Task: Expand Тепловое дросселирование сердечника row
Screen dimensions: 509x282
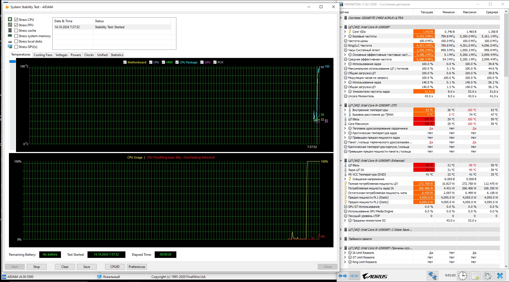Action: 345,128
